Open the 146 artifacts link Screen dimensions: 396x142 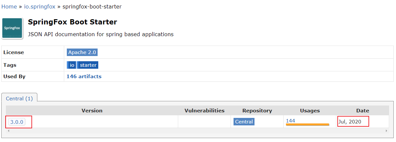(84, 77)
